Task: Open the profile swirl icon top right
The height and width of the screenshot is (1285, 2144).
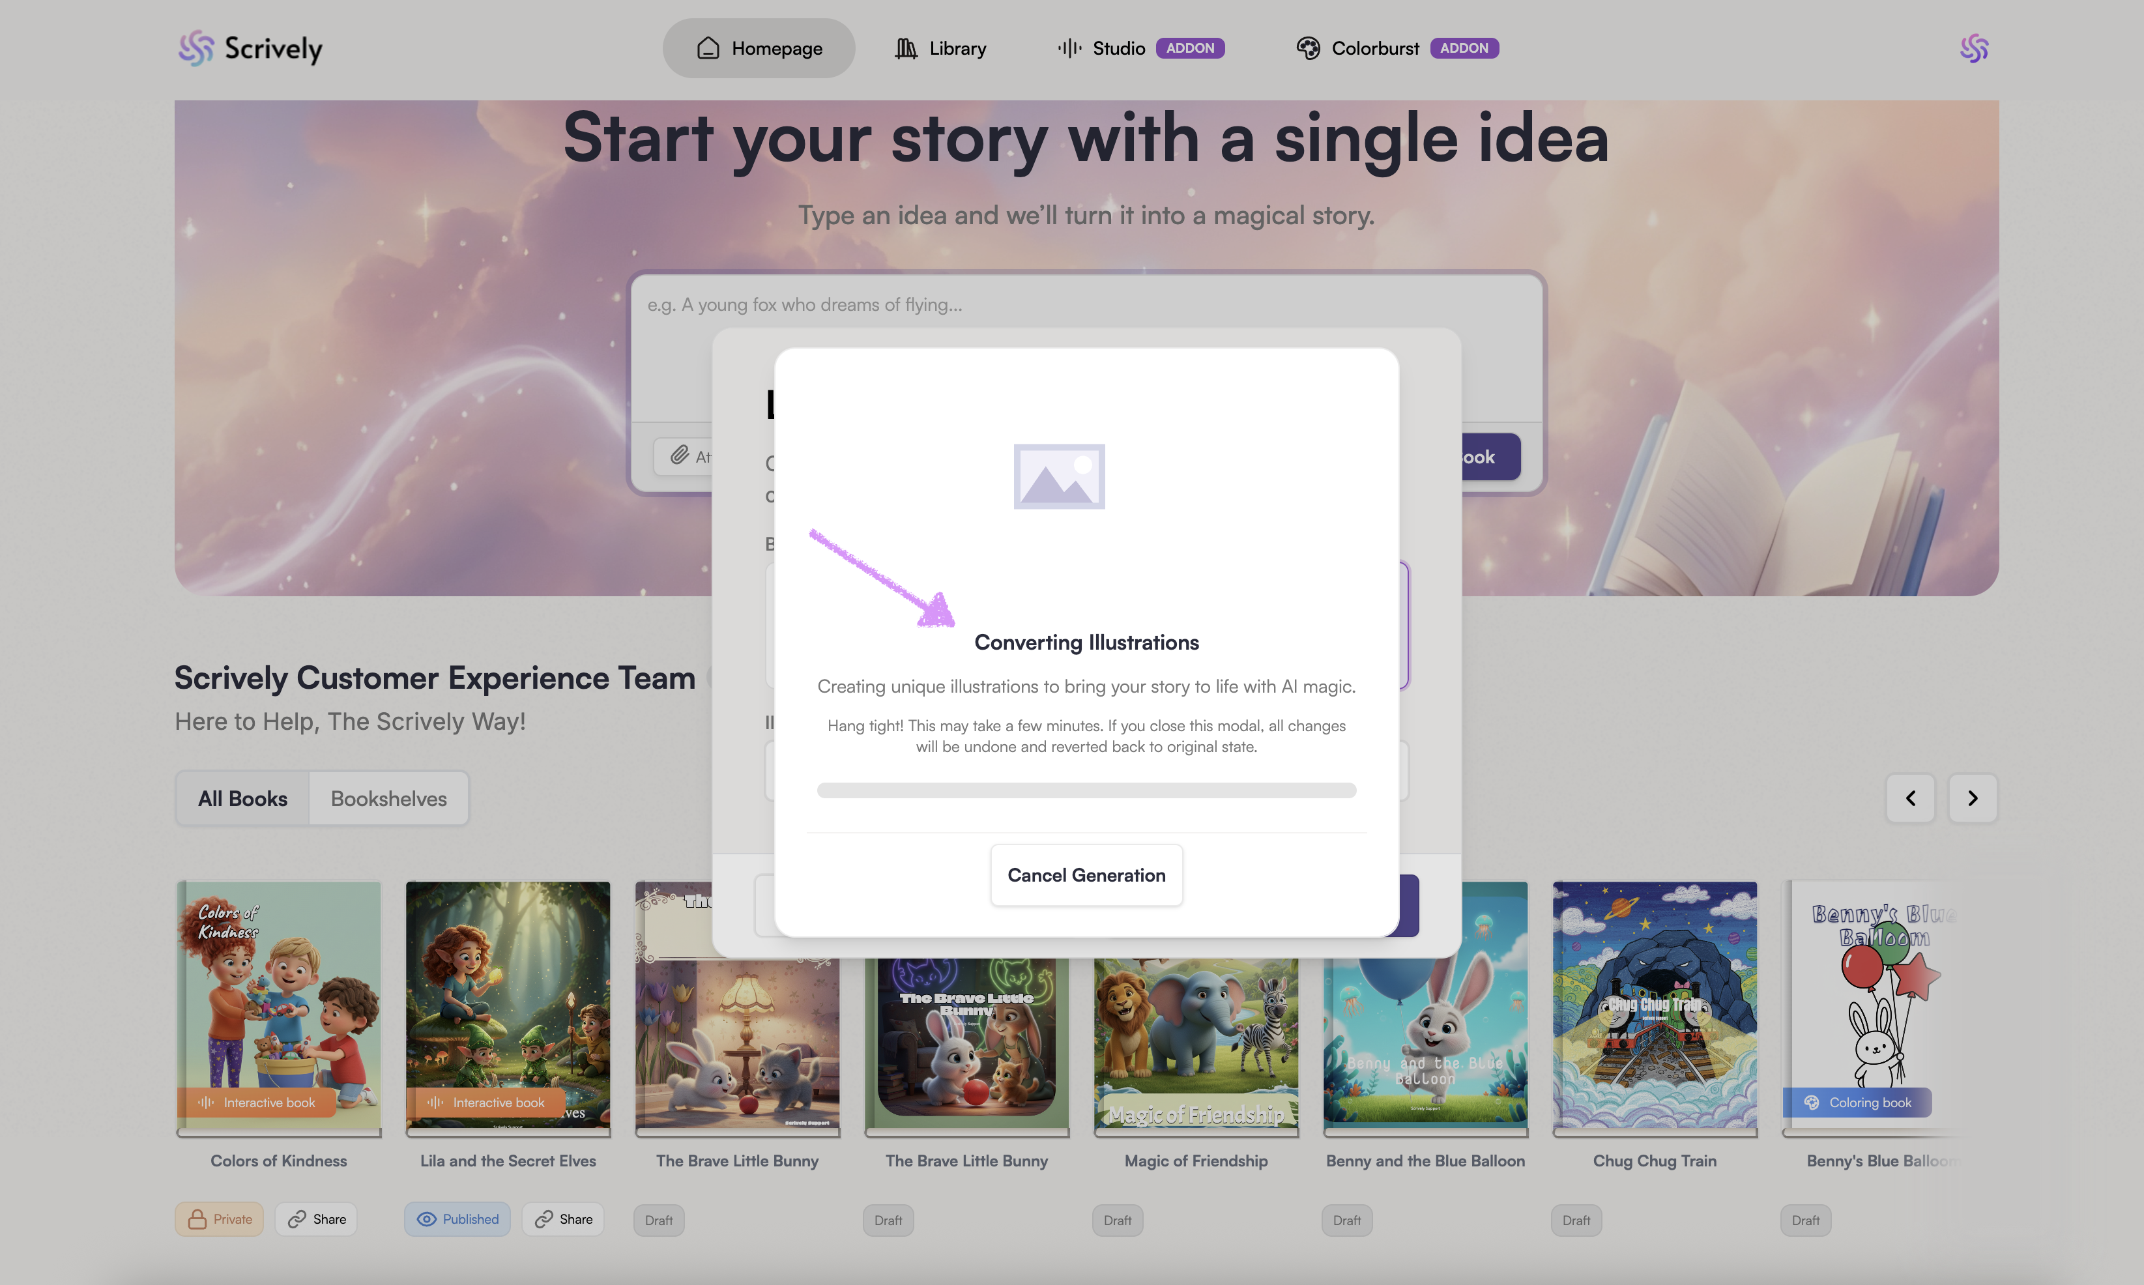Action: 1973,48
